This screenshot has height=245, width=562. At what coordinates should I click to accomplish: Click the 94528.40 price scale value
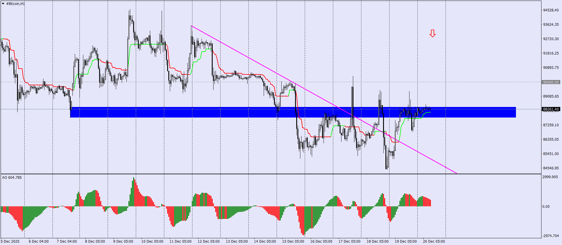pos(551,10)
